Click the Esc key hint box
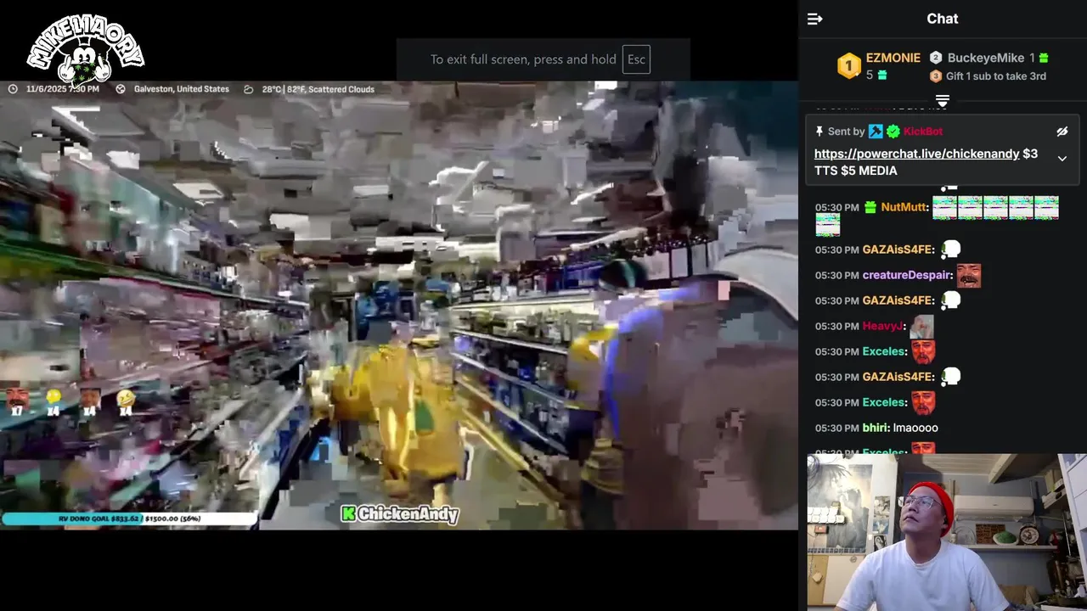 636,59
